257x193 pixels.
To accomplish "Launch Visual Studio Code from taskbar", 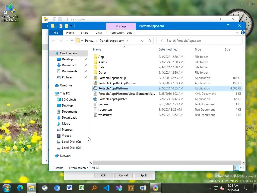I will coord(106,188).
